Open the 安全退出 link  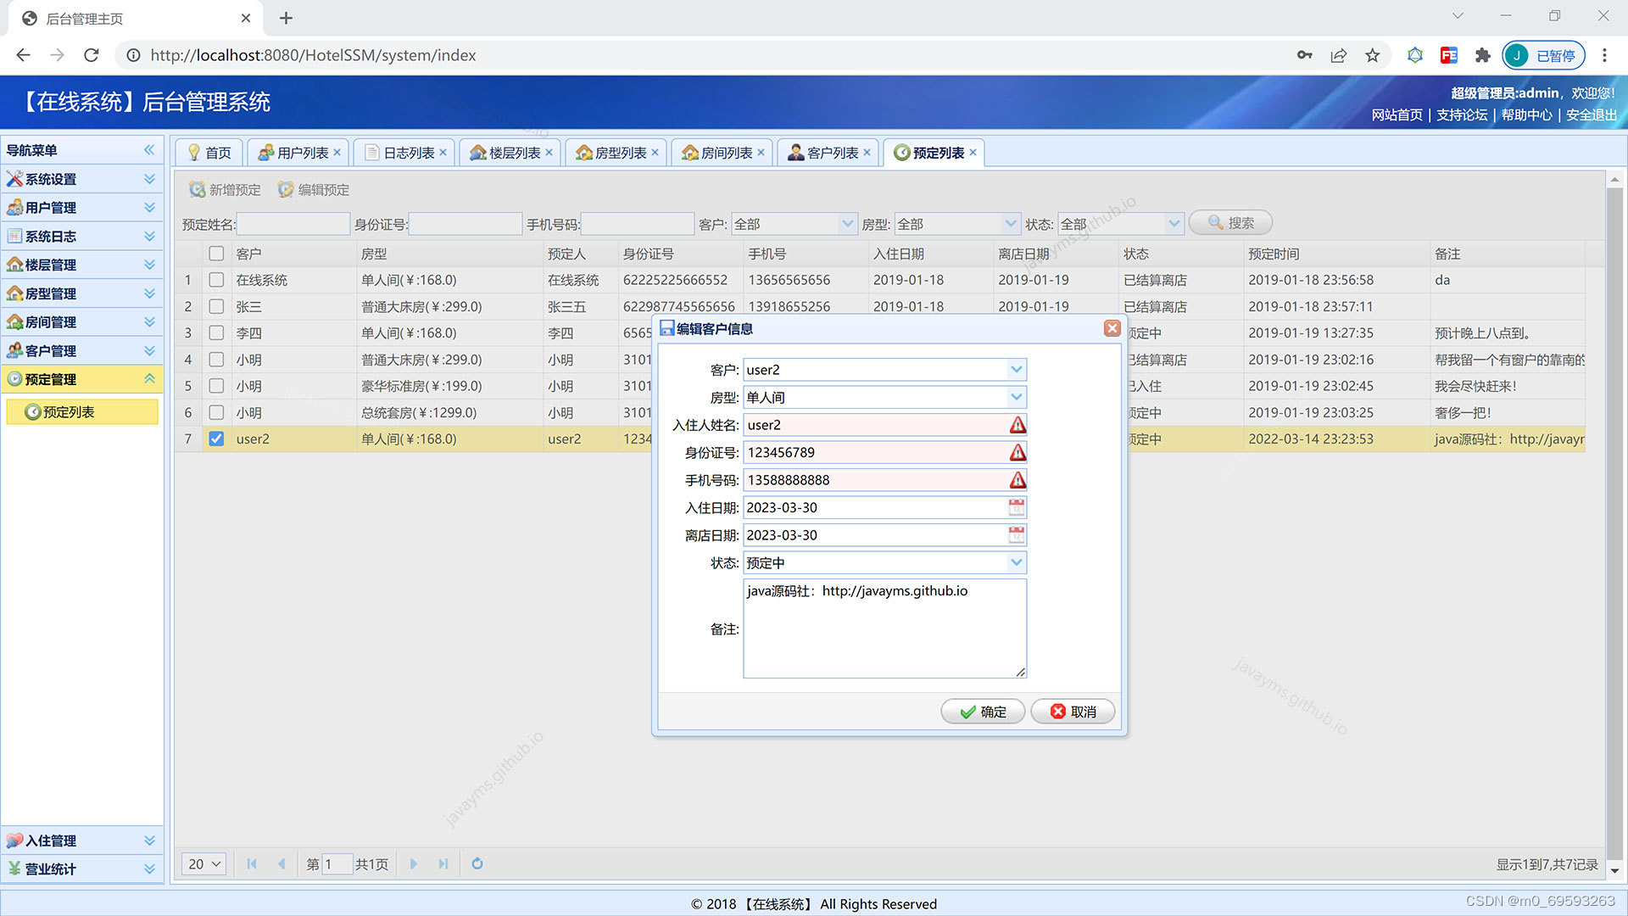[x=1592, y=114]
